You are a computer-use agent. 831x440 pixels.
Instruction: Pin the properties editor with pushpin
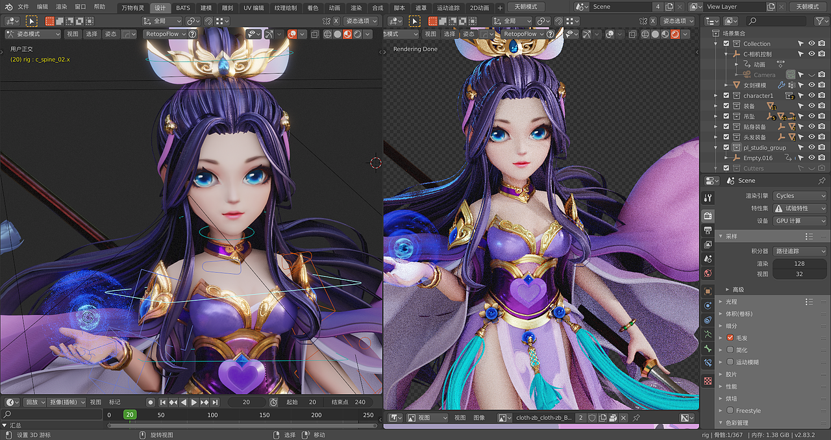(x=822, y=180)
